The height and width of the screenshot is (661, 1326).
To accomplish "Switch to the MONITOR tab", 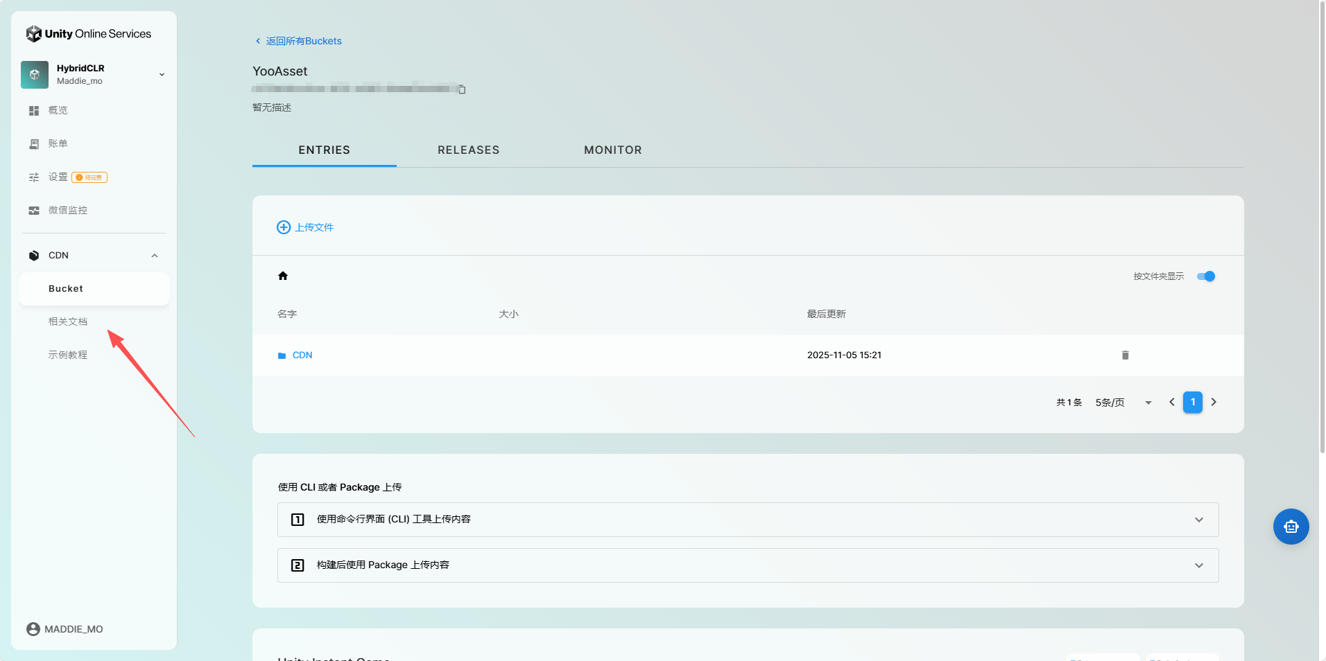I will [x=613, y=150].
